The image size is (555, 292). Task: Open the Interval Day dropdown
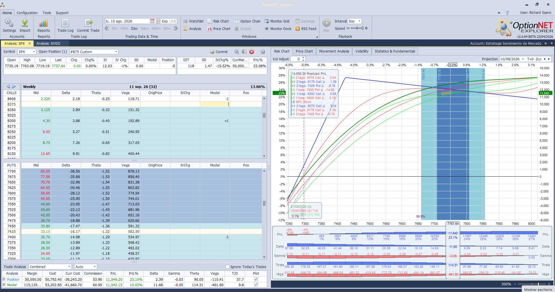(359, 21)
